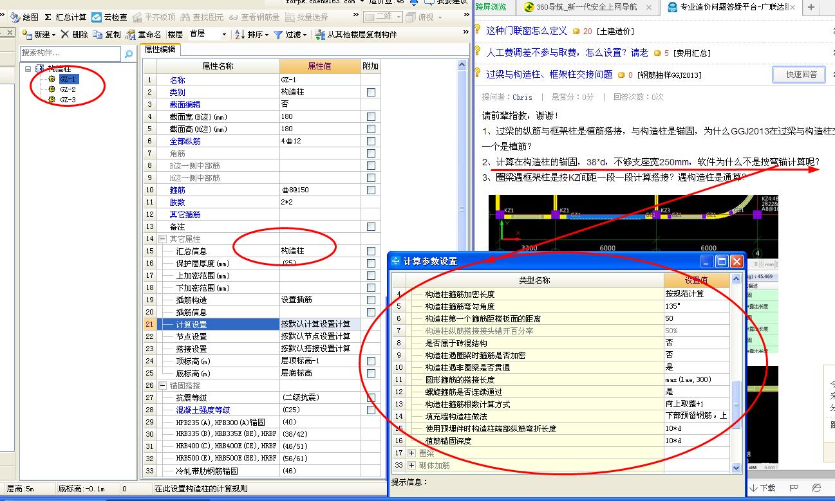Click 计算参数设置 dialog scrollbar down arrow
The height and width of the screenshot is (501, 835).
[x=736, y=468]
